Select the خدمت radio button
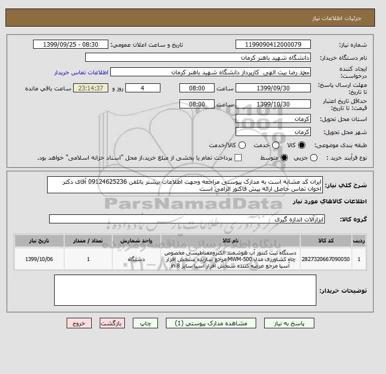 click(276, 145)
